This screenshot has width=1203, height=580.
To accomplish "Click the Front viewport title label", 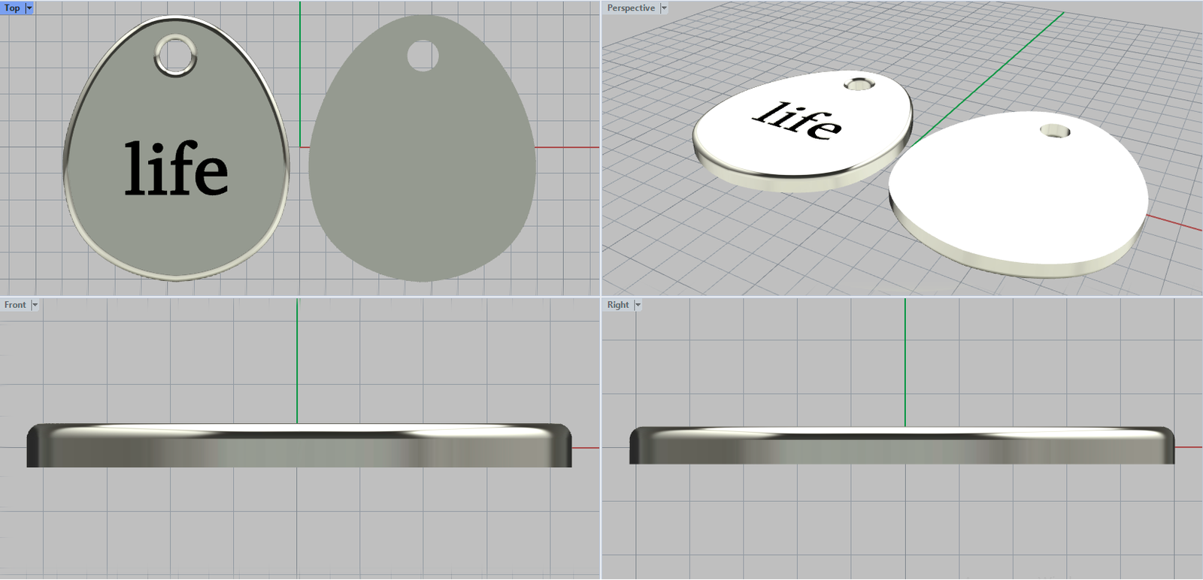I will pyautogui.click(x=15, y=304).
